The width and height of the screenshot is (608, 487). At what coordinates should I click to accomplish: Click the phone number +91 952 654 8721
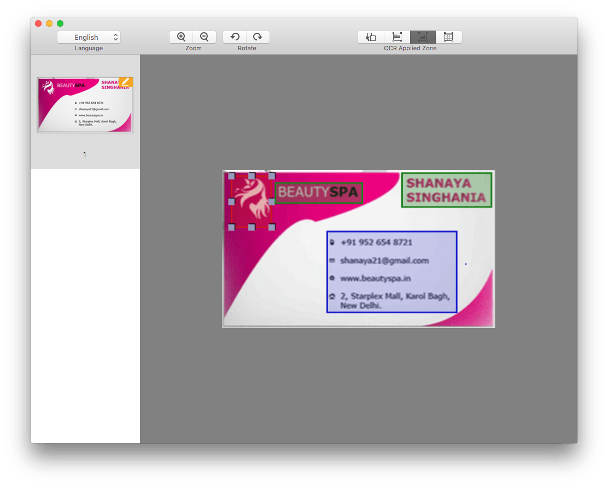tap(376, 242)
